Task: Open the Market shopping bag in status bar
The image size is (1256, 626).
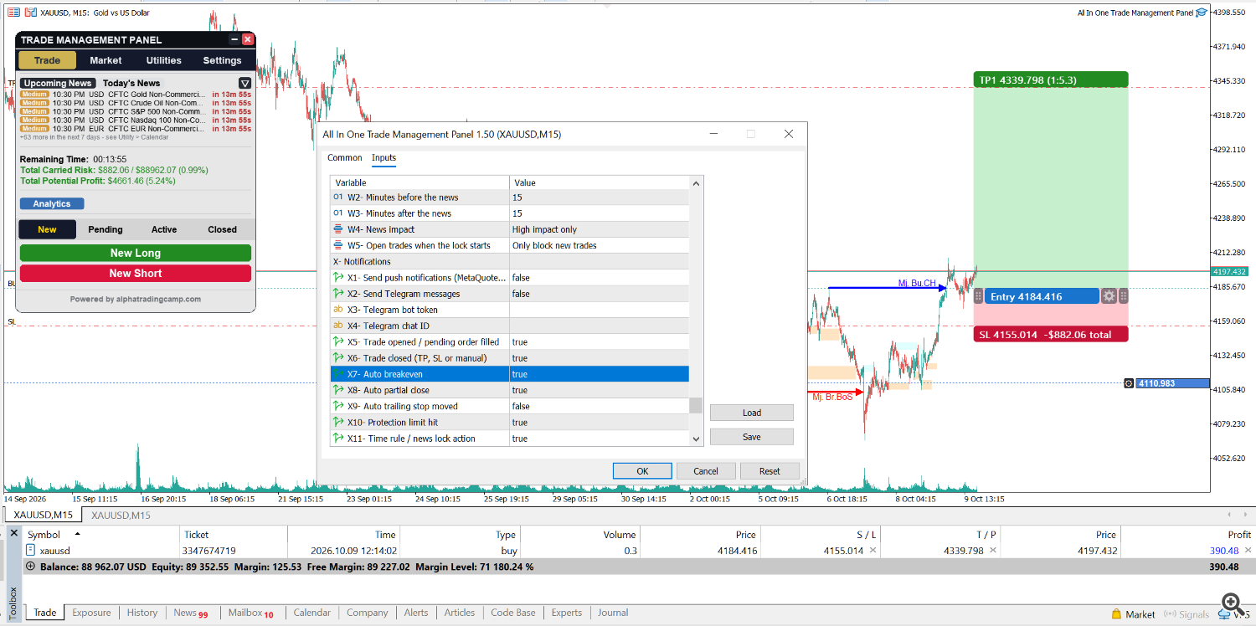Action: coord(1117,614)
